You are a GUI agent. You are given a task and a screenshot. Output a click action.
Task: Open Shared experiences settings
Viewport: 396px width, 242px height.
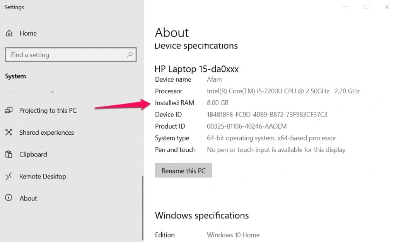[46, 132]
